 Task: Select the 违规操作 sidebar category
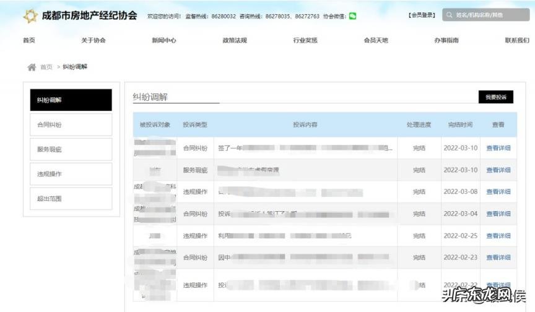[71, 174]
